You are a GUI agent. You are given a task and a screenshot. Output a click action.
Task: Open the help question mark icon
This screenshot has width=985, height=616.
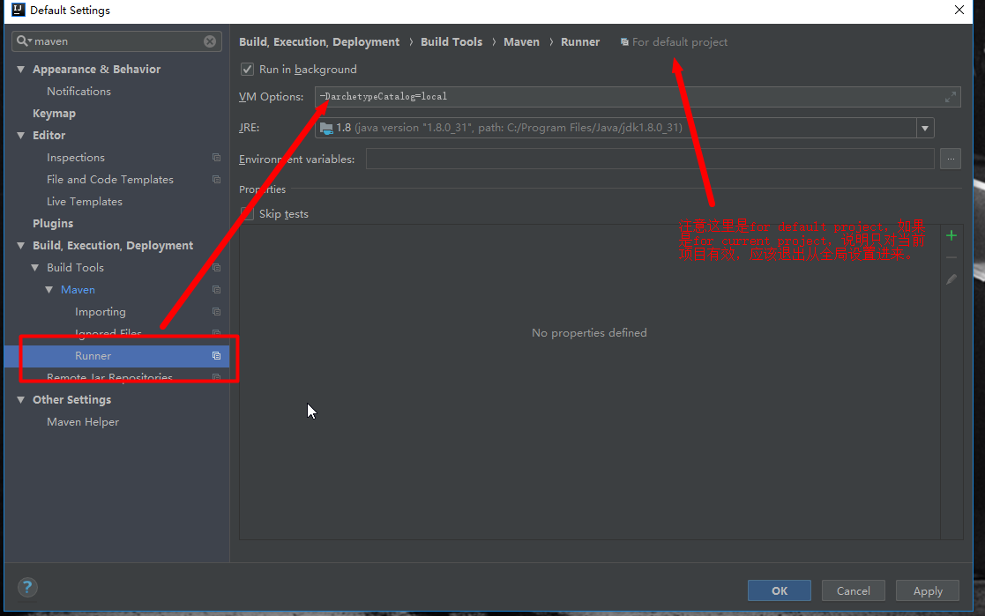click(x=27, y=587)
